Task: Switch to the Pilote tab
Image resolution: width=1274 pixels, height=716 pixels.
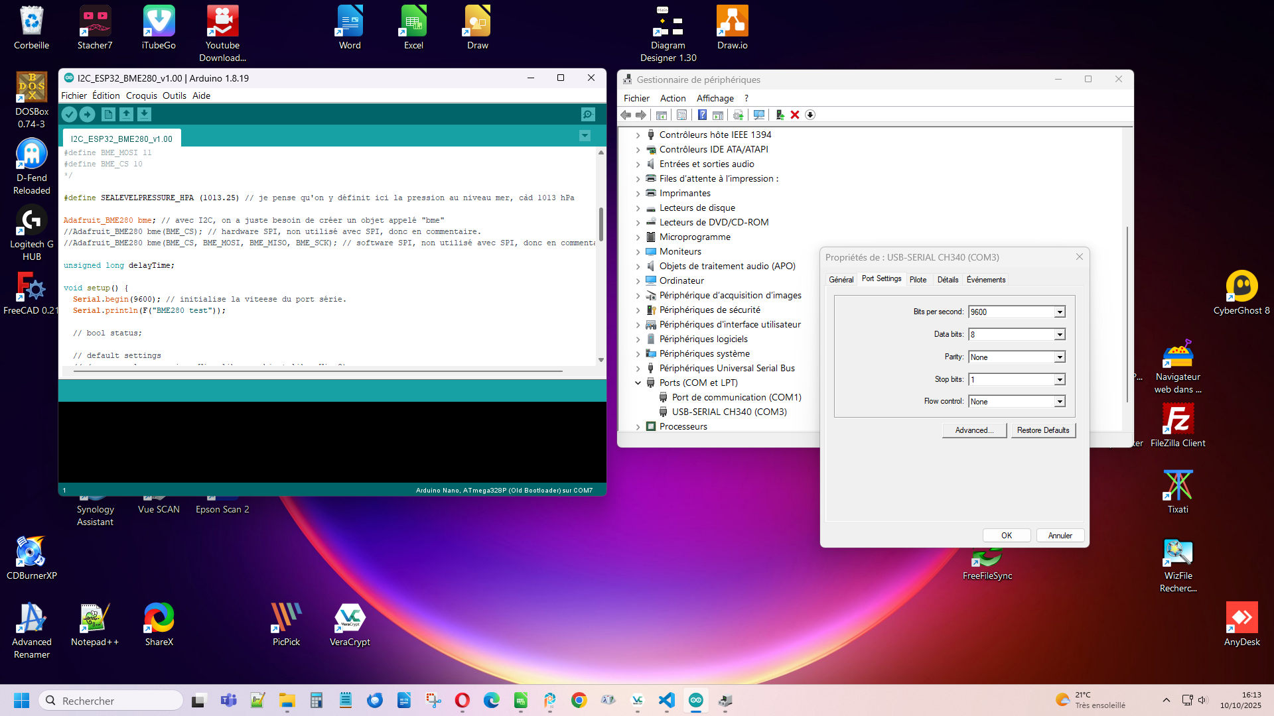Action: pyautogui.click(x=918, y=280)
